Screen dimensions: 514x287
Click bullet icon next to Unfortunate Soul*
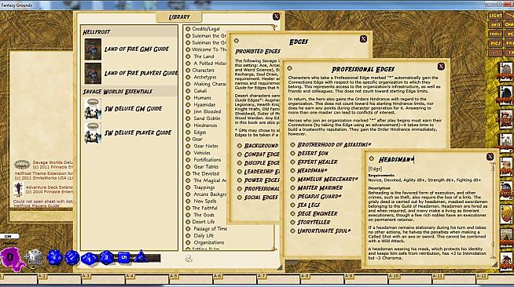coord(292,231)
